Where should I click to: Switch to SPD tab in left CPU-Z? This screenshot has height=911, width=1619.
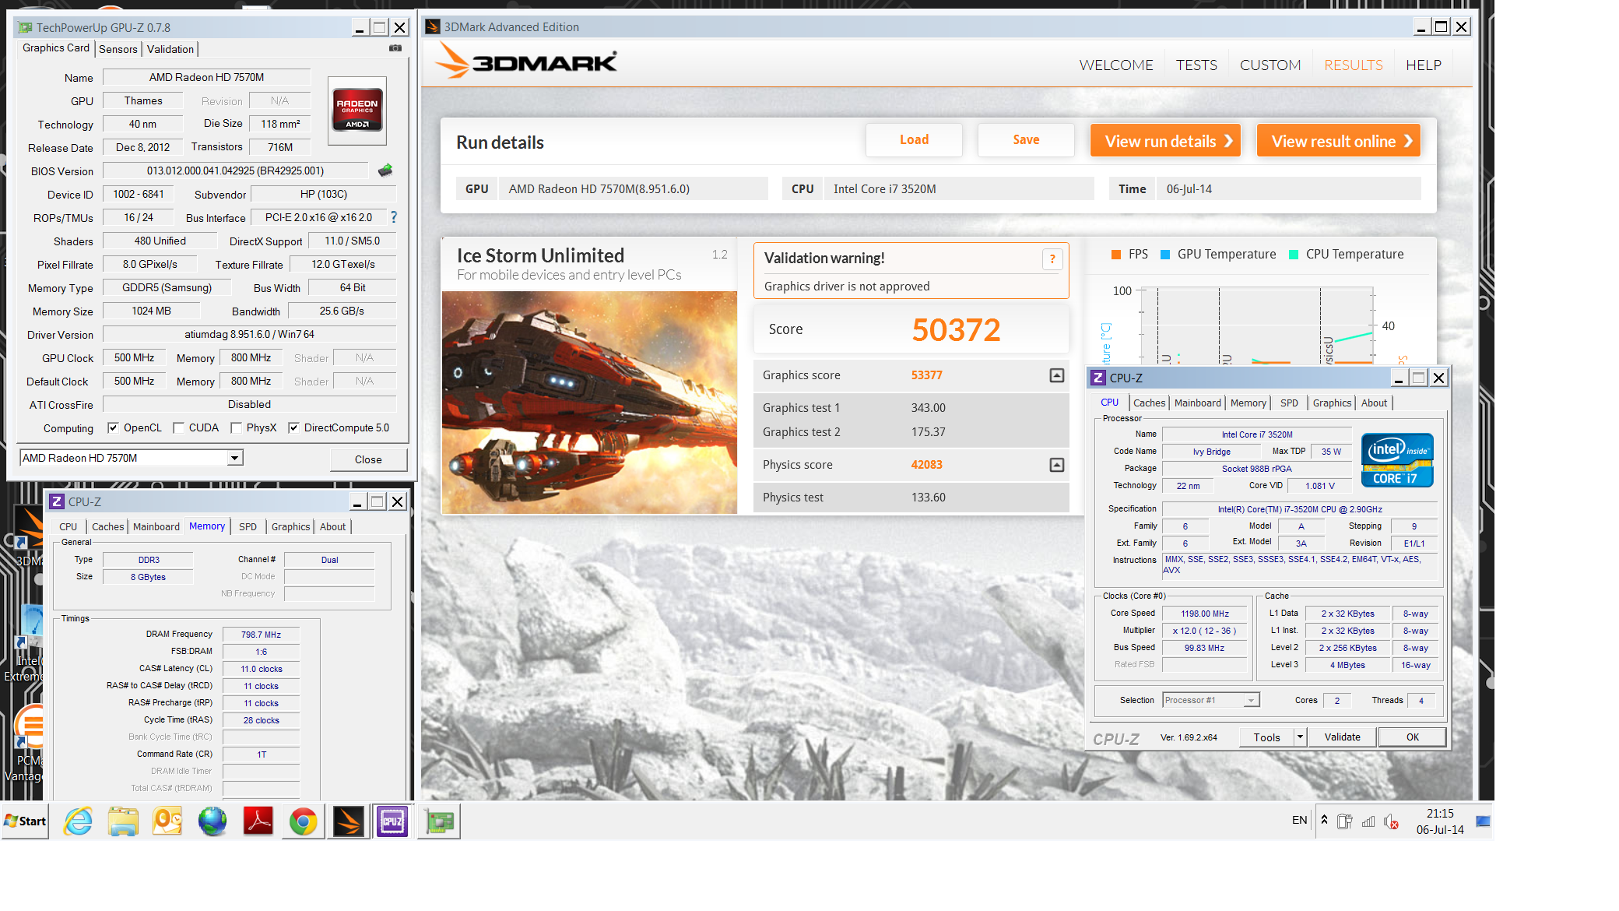[x=248, y=526]
